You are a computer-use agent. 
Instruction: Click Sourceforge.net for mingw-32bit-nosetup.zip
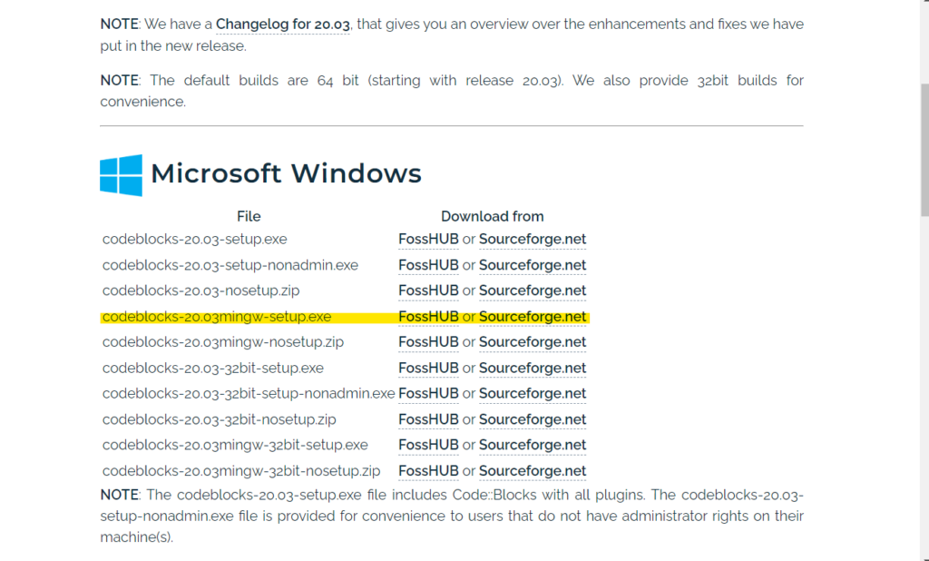(x=533, y=471)
